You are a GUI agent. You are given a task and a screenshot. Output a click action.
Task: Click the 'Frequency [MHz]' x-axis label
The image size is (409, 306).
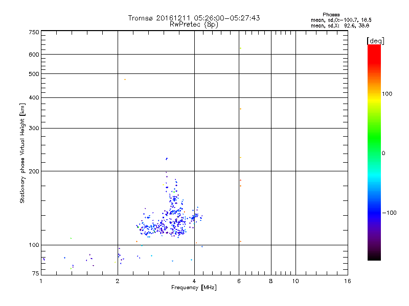[x=194, y=288]
